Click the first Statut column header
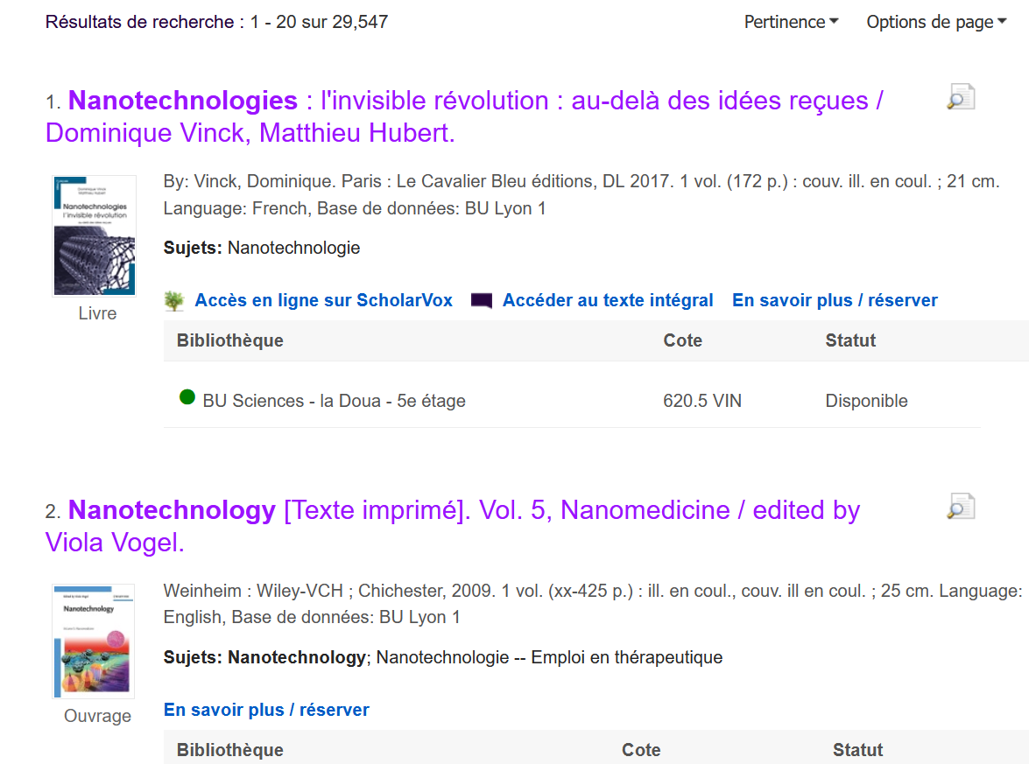1036x764 pixels. (x=850, y=340)
